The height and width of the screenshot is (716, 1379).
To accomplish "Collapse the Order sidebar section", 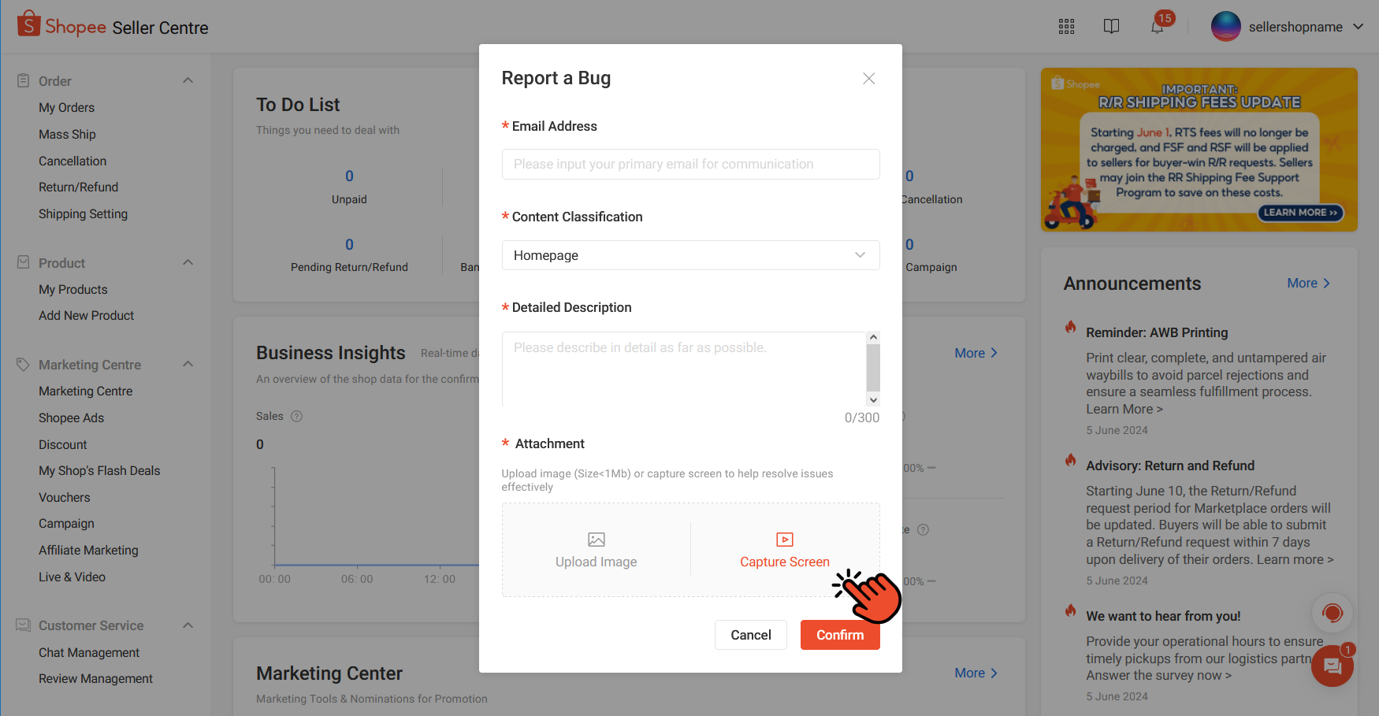I will pos(188,80).
